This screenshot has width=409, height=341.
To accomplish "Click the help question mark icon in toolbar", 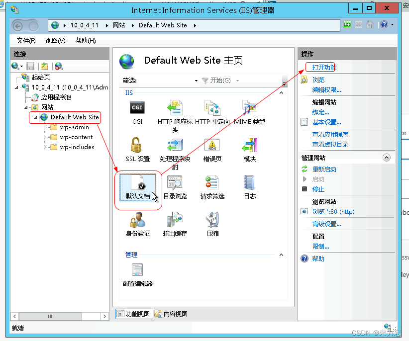I will click(384, 25).
